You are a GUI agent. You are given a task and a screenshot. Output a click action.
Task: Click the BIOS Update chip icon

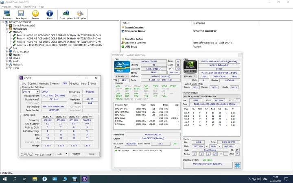tap(81, 14)
